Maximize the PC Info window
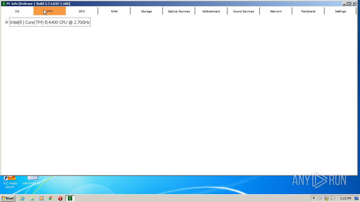Screen dimensions: 360x202 coord(349,3)
